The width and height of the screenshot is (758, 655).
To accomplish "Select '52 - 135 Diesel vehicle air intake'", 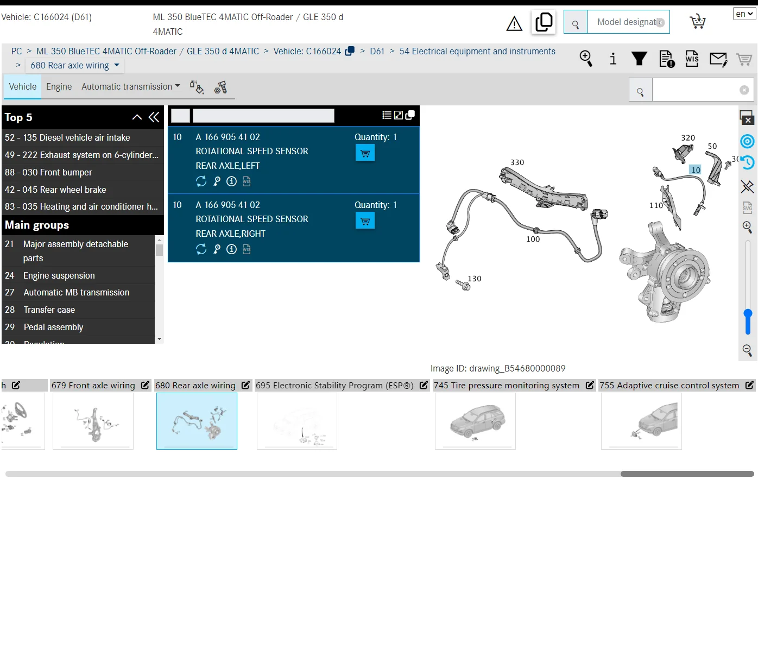I will point(83,138).
